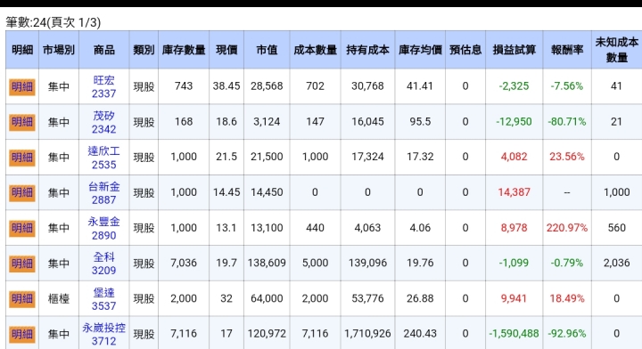Viewport: 642px width, 349px height.
Task: Click the 未知成本數量 column header
Action: (x=616, y=50)
